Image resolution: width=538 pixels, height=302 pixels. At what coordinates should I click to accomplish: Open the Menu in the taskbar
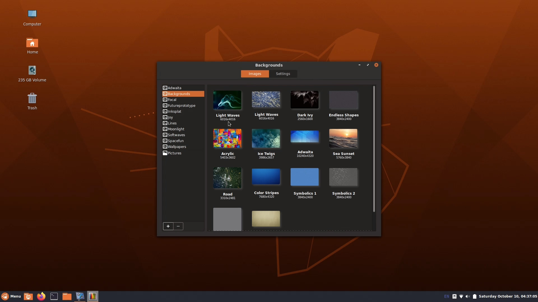coord(11,296)
